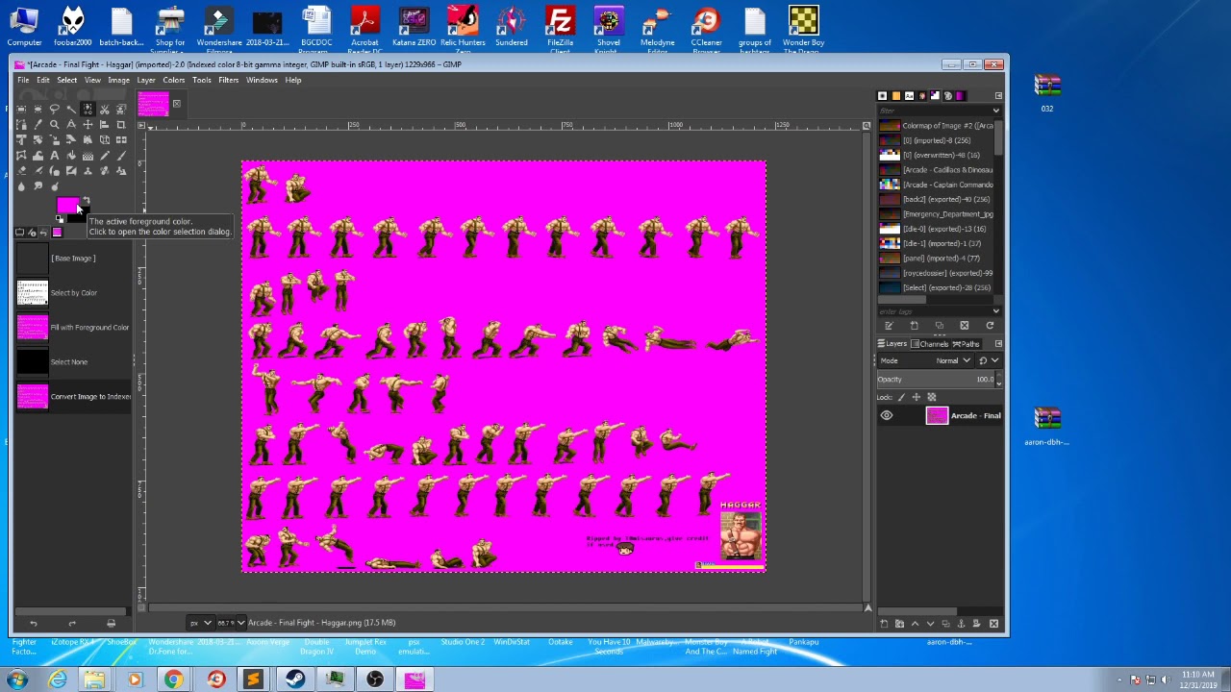Revert to Select by Color history step
Screen dimensions: 1231x692
pos(73,292)
